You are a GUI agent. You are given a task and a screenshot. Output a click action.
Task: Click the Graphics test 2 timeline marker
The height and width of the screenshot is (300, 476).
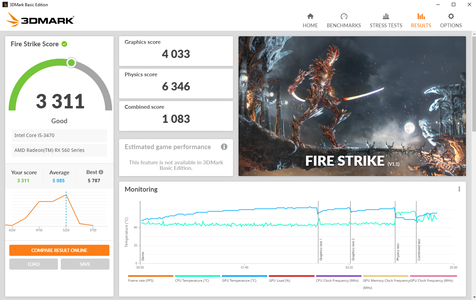click(x=353, y=249)
